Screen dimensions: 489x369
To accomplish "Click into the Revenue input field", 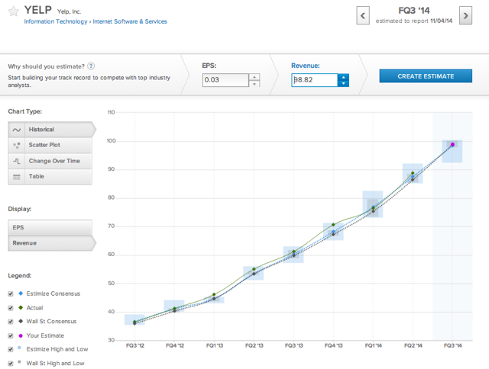I will 314,80.
